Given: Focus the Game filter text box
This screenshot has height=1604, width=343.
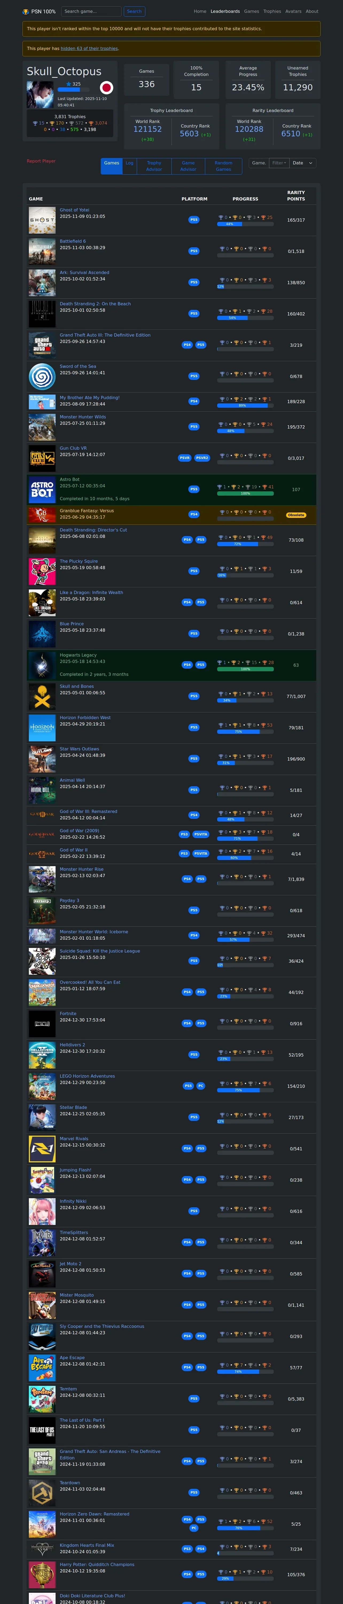Looking at the screenshot, I should [x=259, y=163].
